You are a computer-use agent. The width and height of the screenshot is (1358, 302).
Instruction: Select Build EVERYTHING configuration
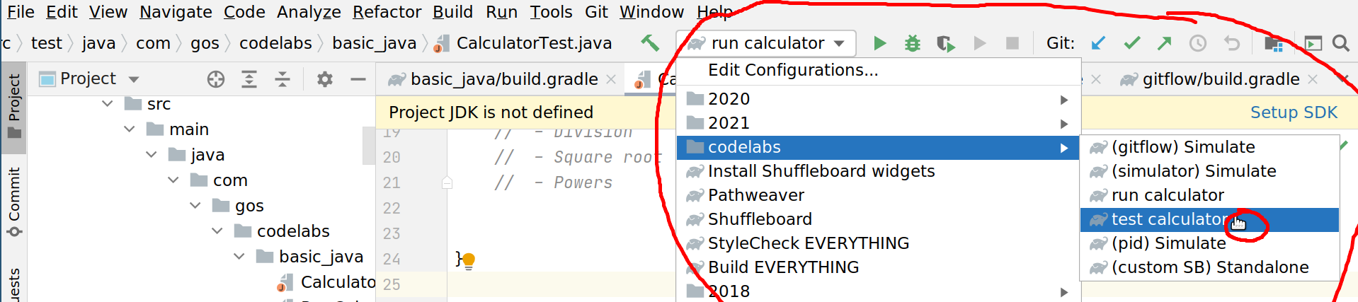click(x=878, y=267)
